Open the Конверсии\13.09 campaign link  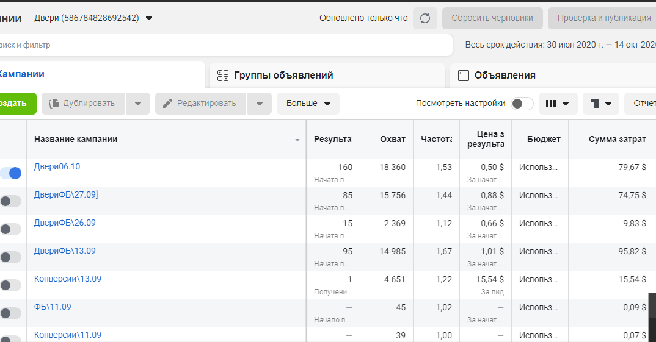68,279
